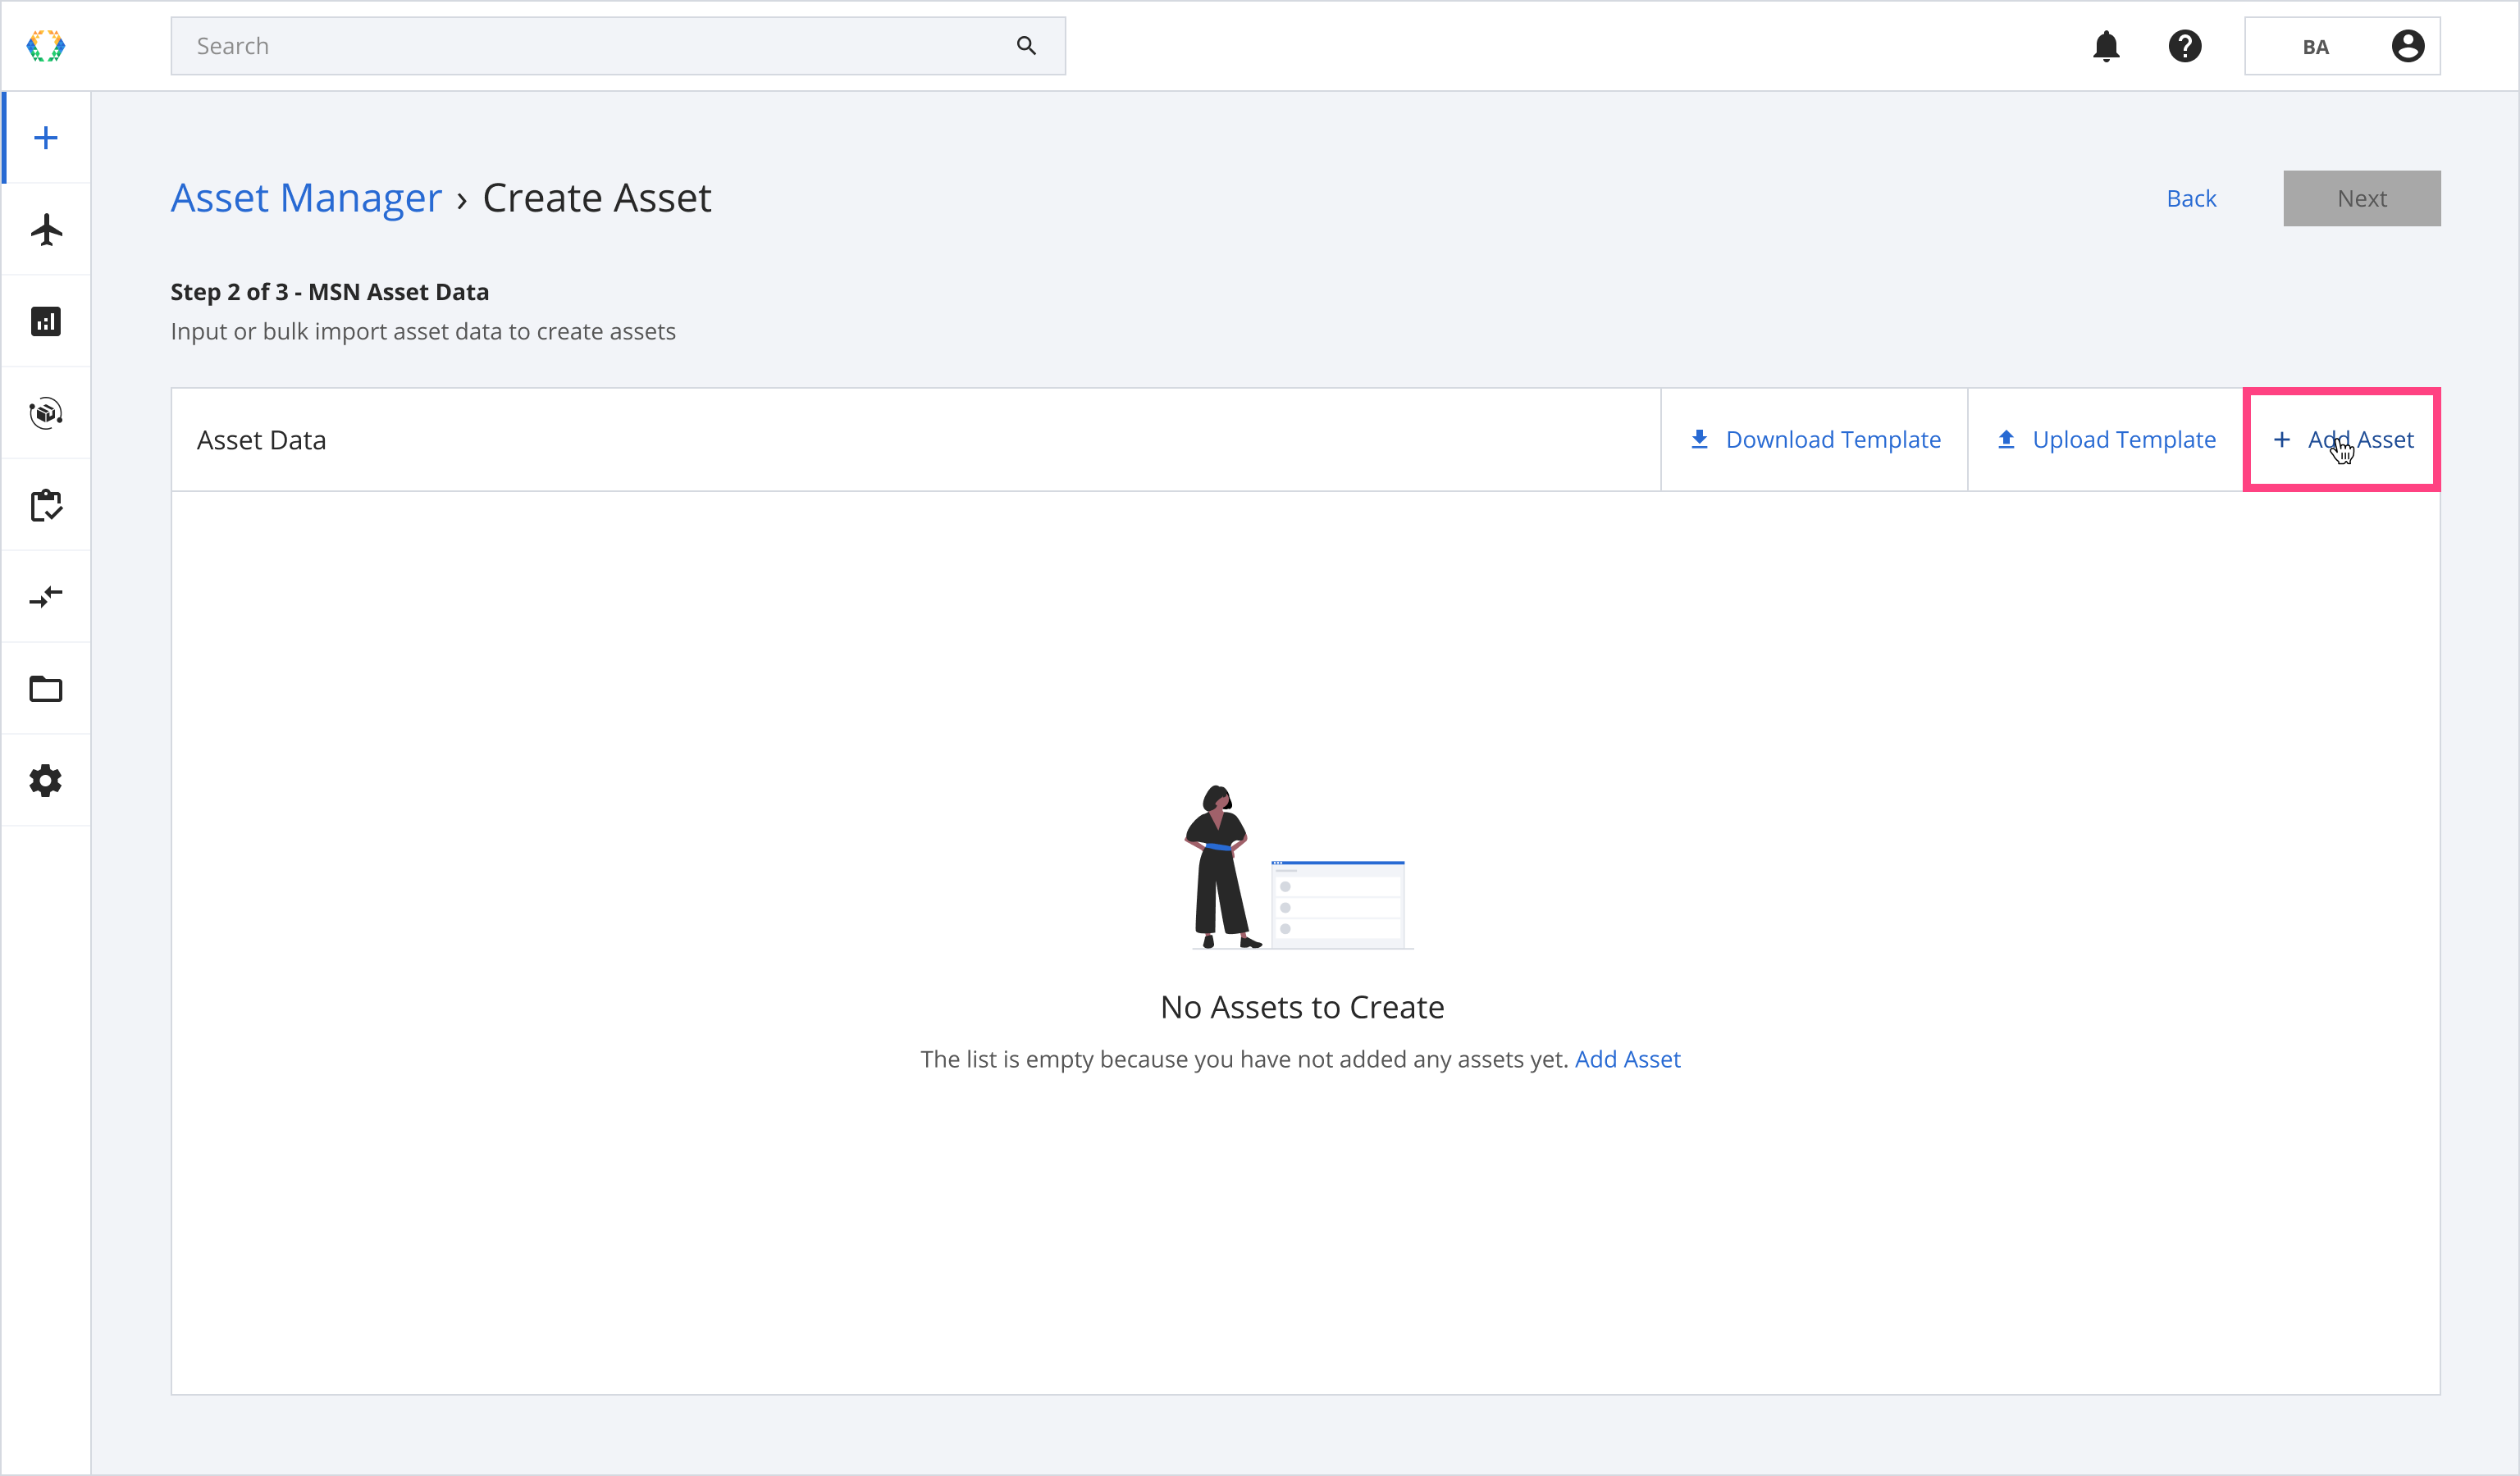Image resolution: width=2520 pixels, height=1476 pixels.
Task: Open settings gear in the sidebar
Action: point(46,781)
